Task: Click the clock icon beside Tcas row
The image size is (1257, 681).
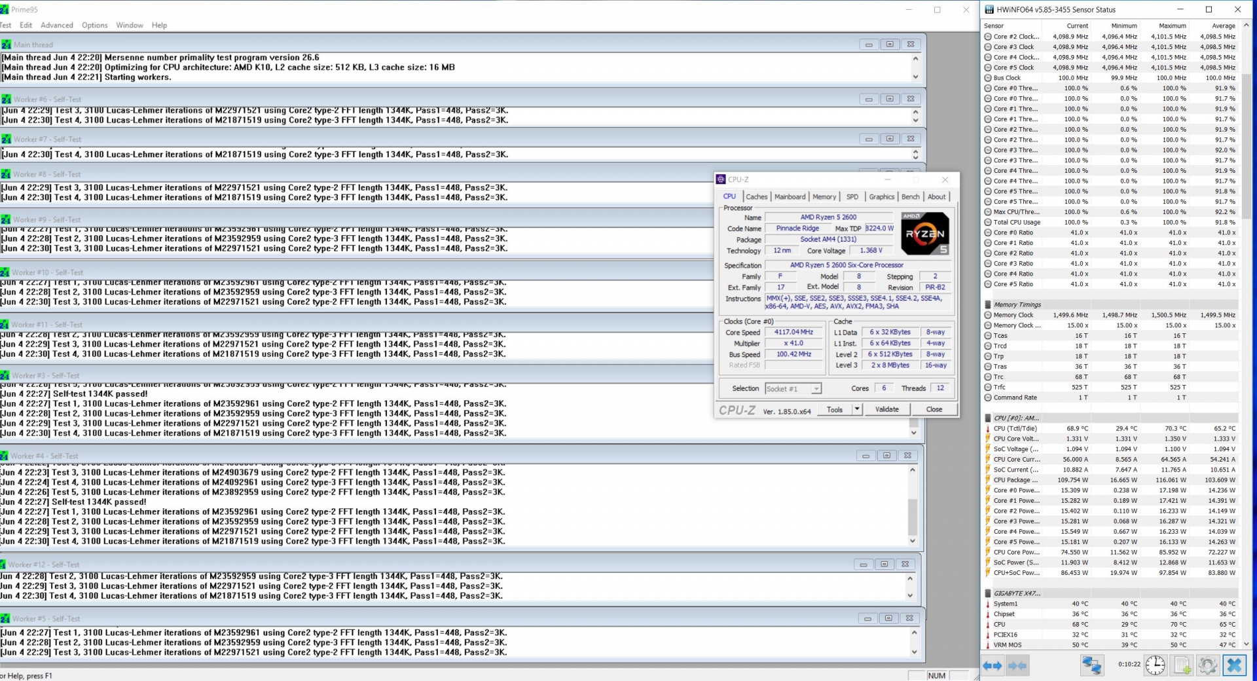Action: coord(988,335)
